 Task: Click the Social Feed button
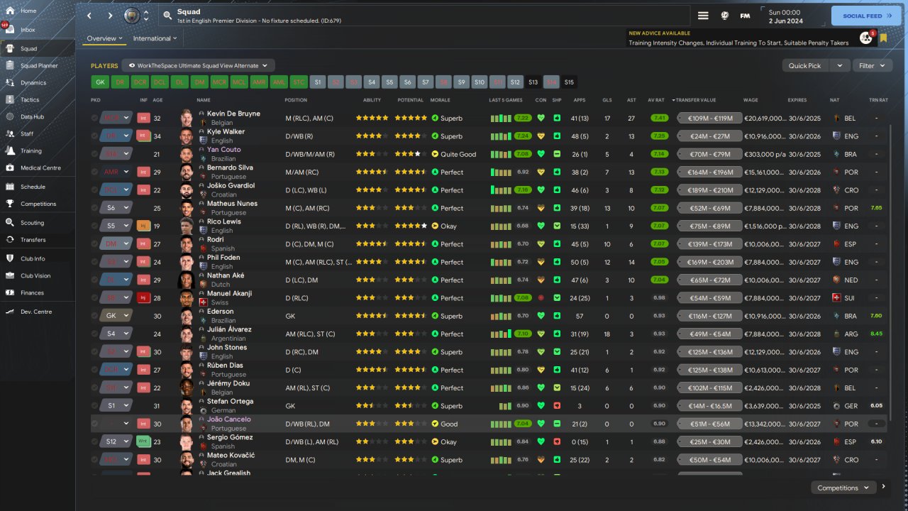[x=865, y=16]
